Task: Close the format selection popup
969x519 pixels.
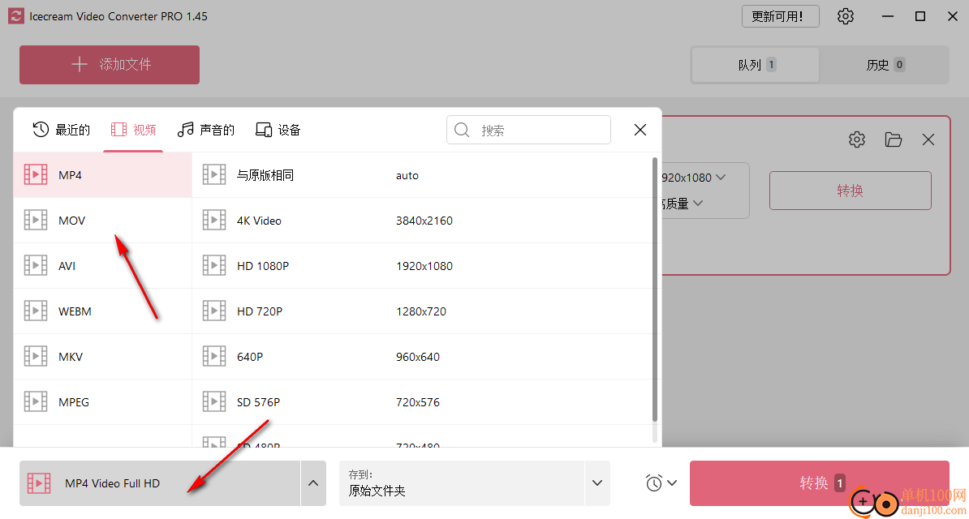Action: (x=640, y=130)
